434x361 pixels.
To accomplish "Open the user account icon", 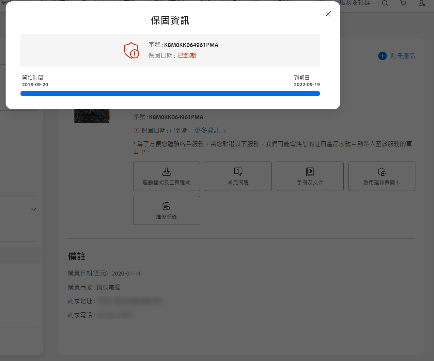I will pos(421,4).
